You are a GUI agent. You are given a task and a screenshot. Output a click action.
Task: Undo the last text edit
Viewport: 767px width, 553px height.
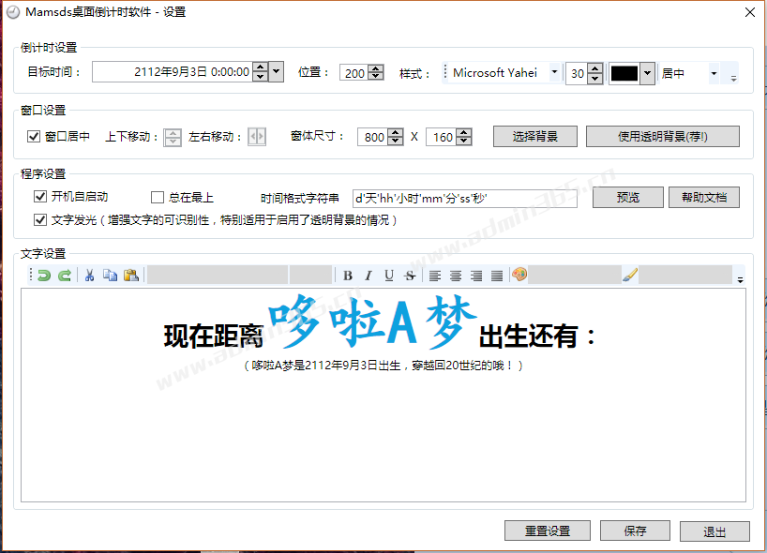[x=44, y=276]
